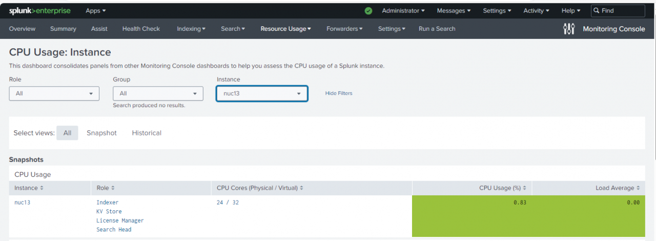Open the Forwarders menu
Screen dimensions: 656x241
click(x=344, y=29)
